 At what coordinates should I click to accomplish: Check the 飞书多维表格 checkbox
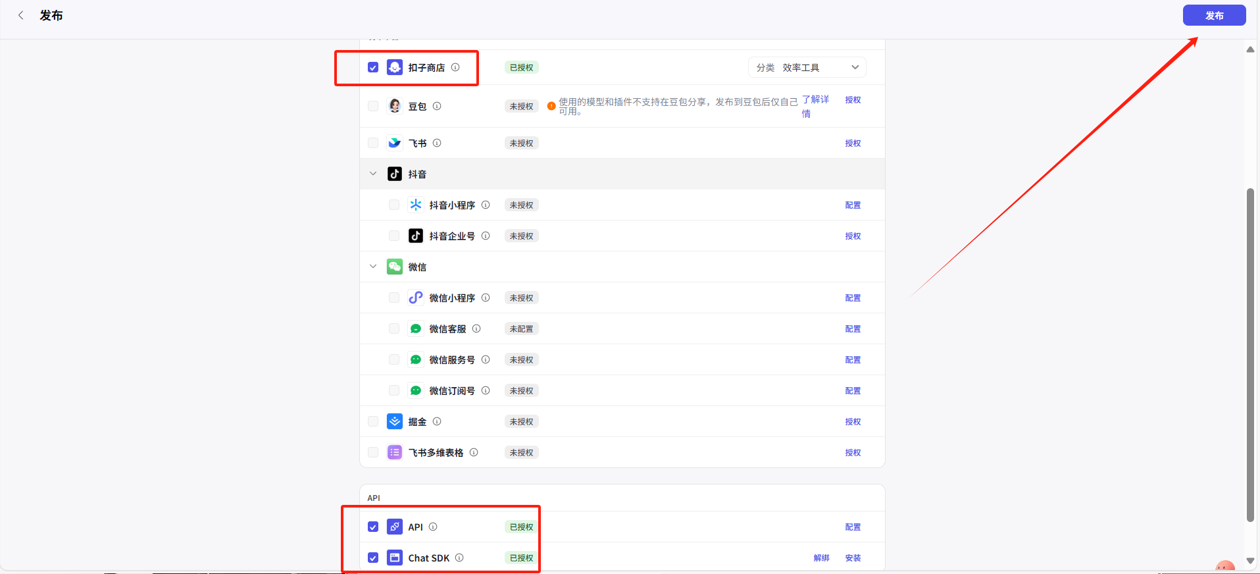tap(373, 452)
